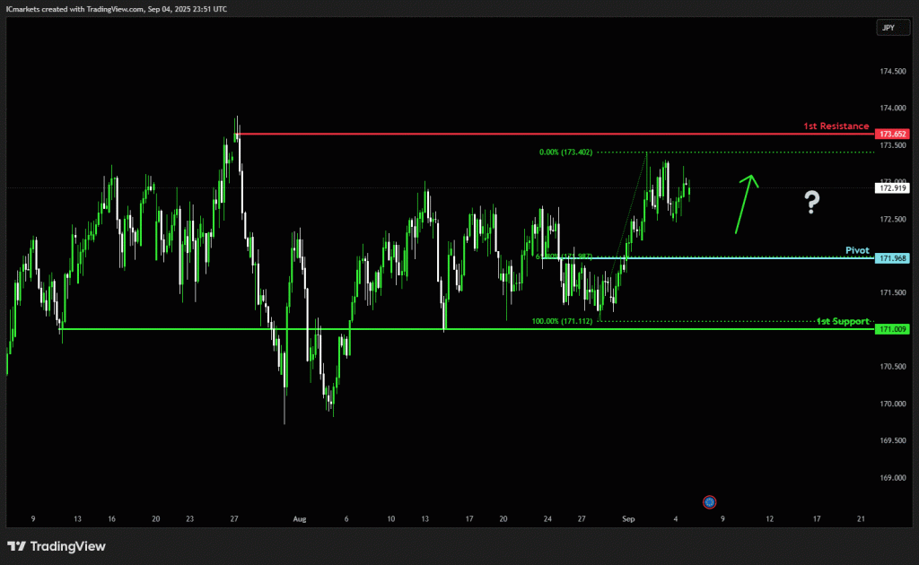Click the red resistance horizontal line

click(x=555, y=135)
